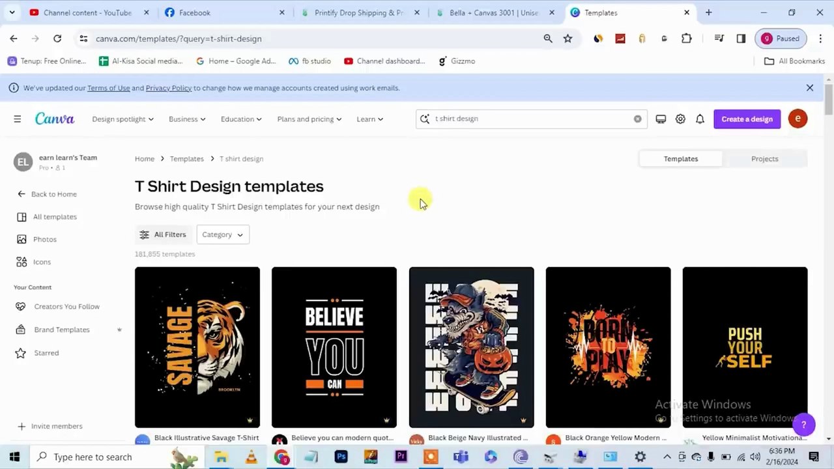Screen dimensions: 834x469
Task: Switch to the Facebook browser tab
Action: 224,12
